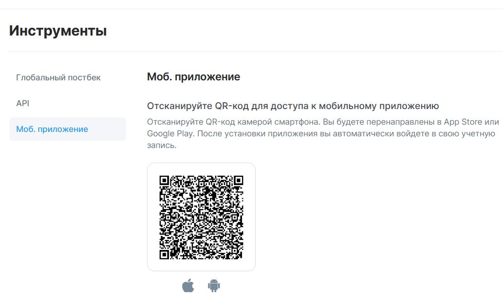
Task: Click the QR code's top-right finder square
Action: (238, 180)
